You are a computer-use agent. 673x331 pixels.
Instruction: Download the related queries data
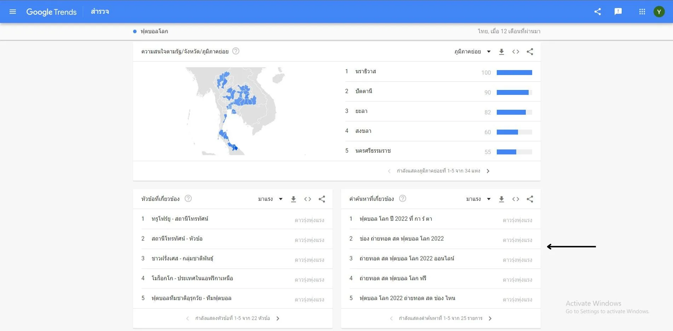[x=501, y=199]
